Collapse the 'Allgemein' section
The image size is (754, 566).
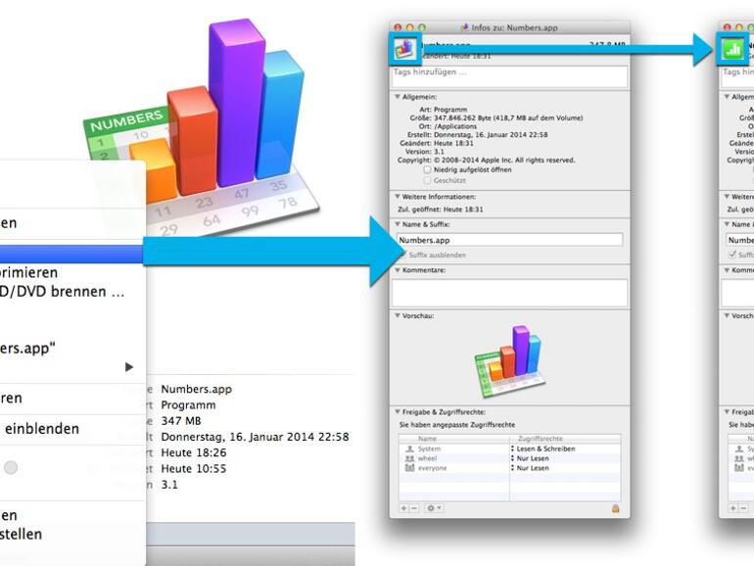(398, 97)
